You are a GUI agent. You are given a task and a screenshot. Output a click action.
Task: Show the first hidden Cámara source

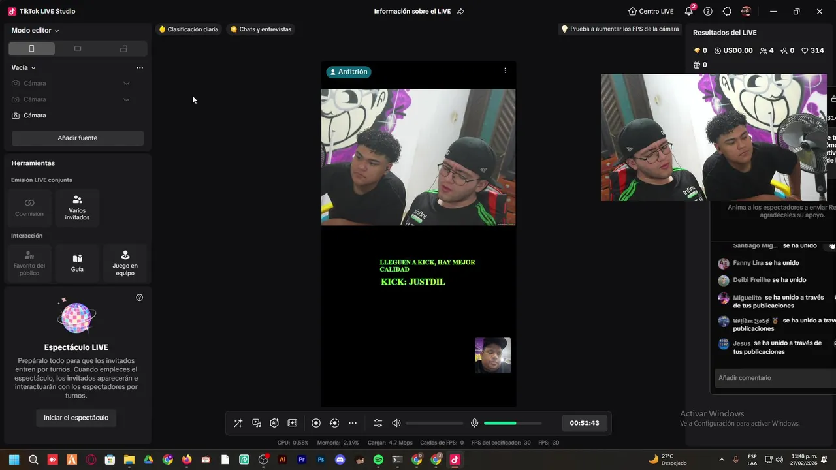coord(127,83)
